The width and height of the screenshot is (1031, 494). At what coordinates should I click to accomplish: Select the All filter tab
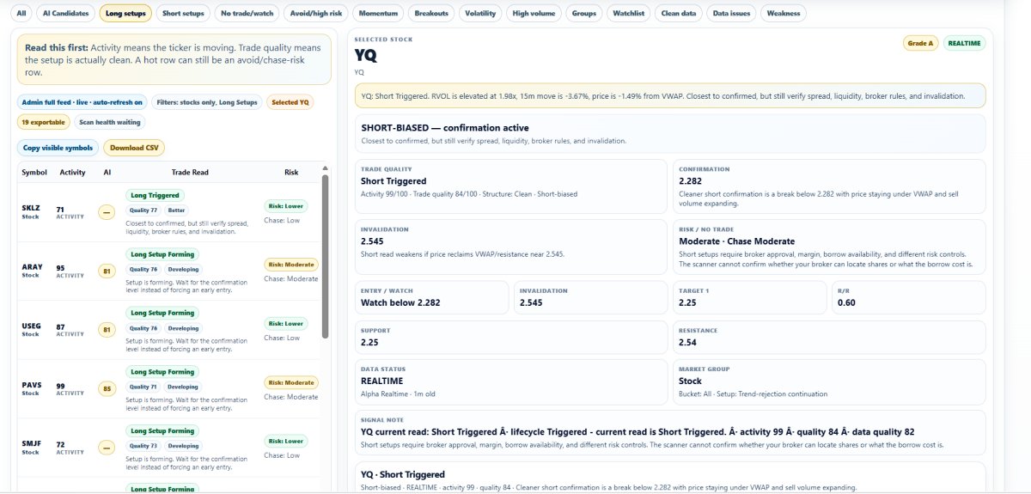click(x=21, y=13)
